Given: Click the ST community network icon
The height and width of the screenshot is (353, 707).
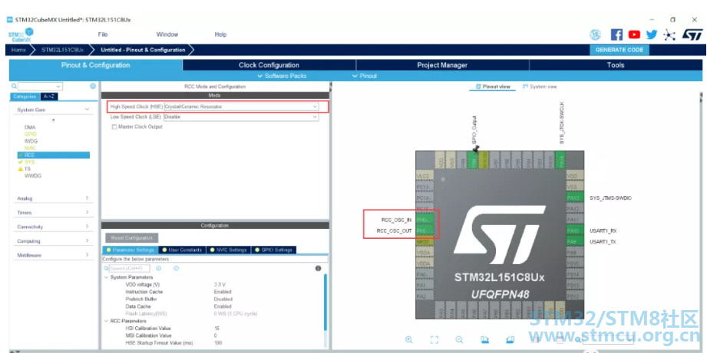Looking at the screenshot, I should point(669,35).
